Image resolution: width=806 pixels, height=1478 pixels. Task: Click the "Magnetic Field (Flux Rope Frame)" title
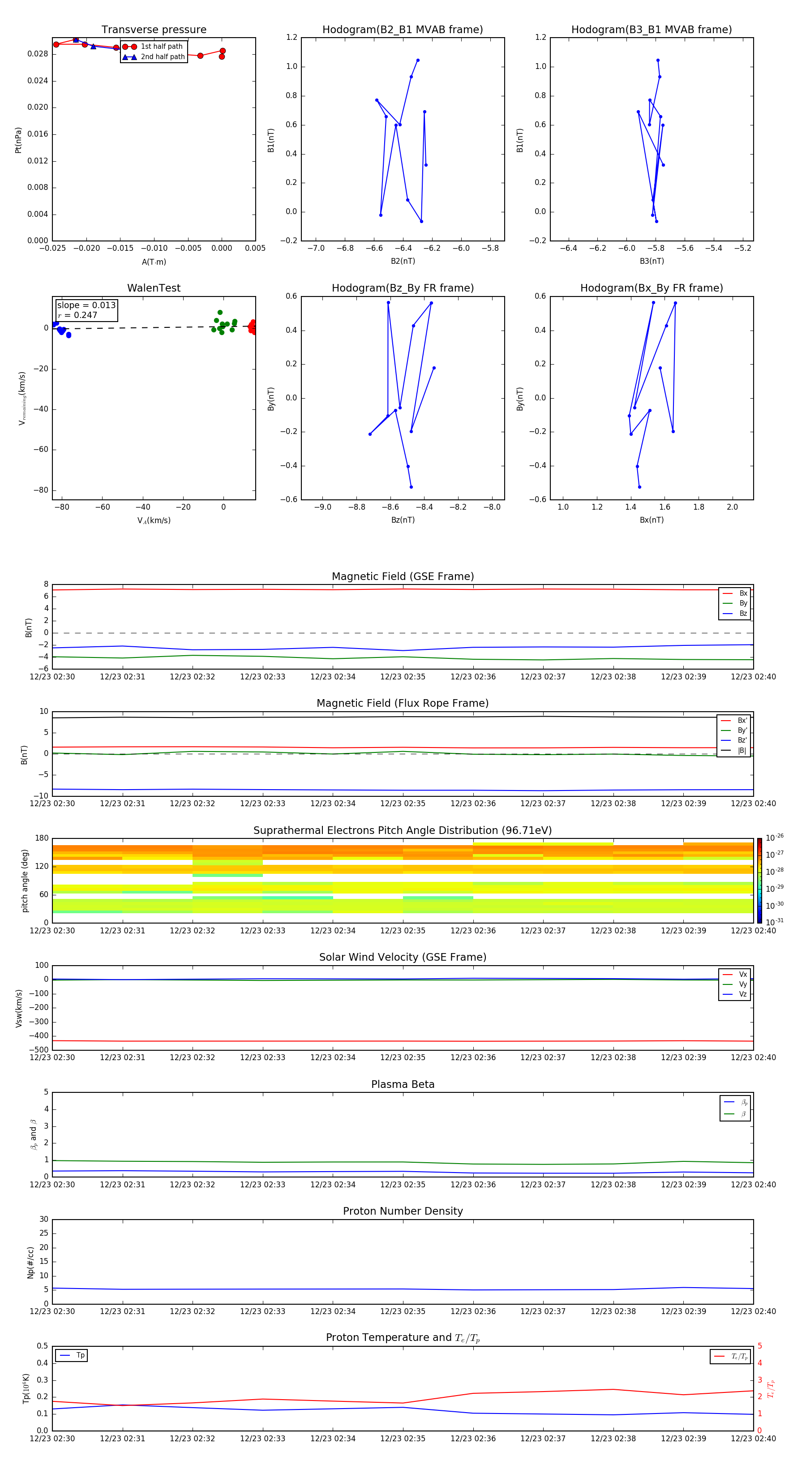coord(403,704)
